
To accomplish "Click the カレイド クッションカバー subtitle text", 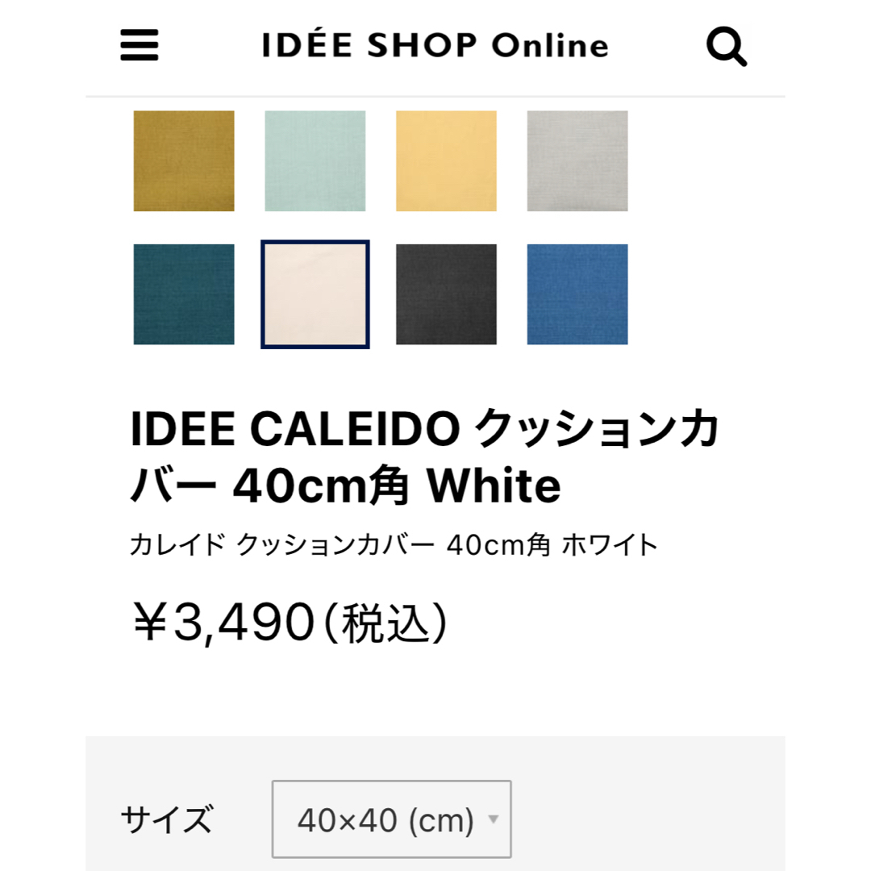I will click(x=394, y=544).
